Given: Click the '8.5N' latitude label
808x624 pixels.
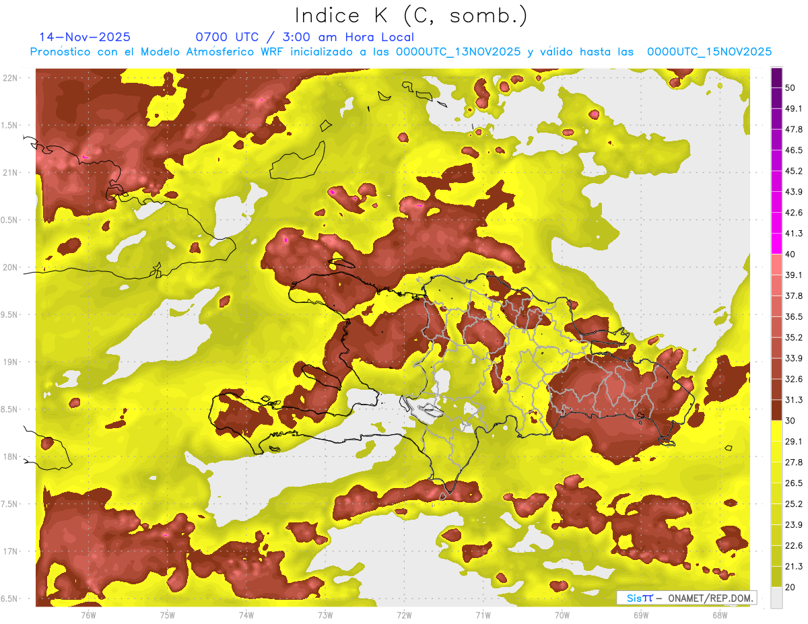Looking at the screenshot, I should (9, 409).
